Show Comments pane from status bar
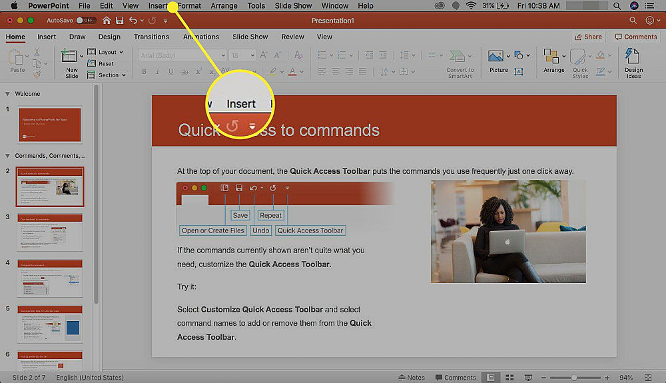 coord(456,378)
